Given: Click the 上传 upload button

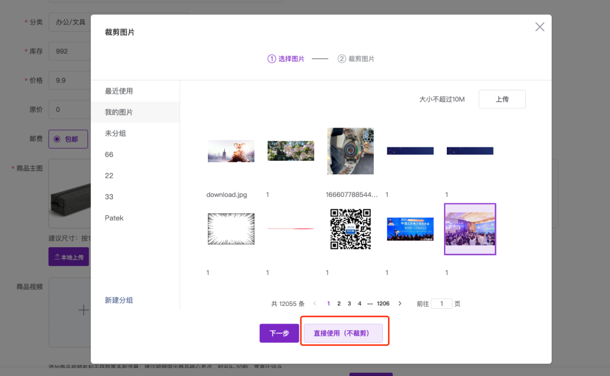Looking at the screenshot, I should [502, 99].
